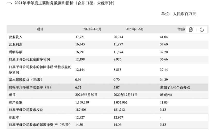Select 3.13 in the 每股净资产 row

click(x=163, y=125)
